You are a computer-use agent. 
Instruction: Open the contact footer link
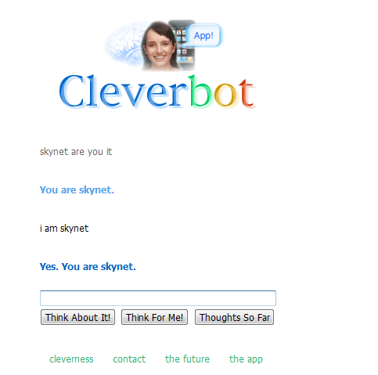pyautogui.click(x=129, y=359)
